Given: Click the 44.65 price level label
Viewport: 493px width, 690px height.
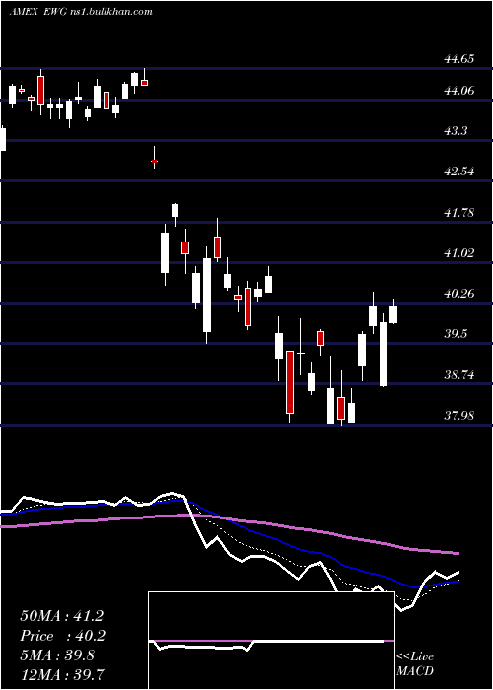Looking at the screenshot, I should pyautogui.click(x=459, y=59).
